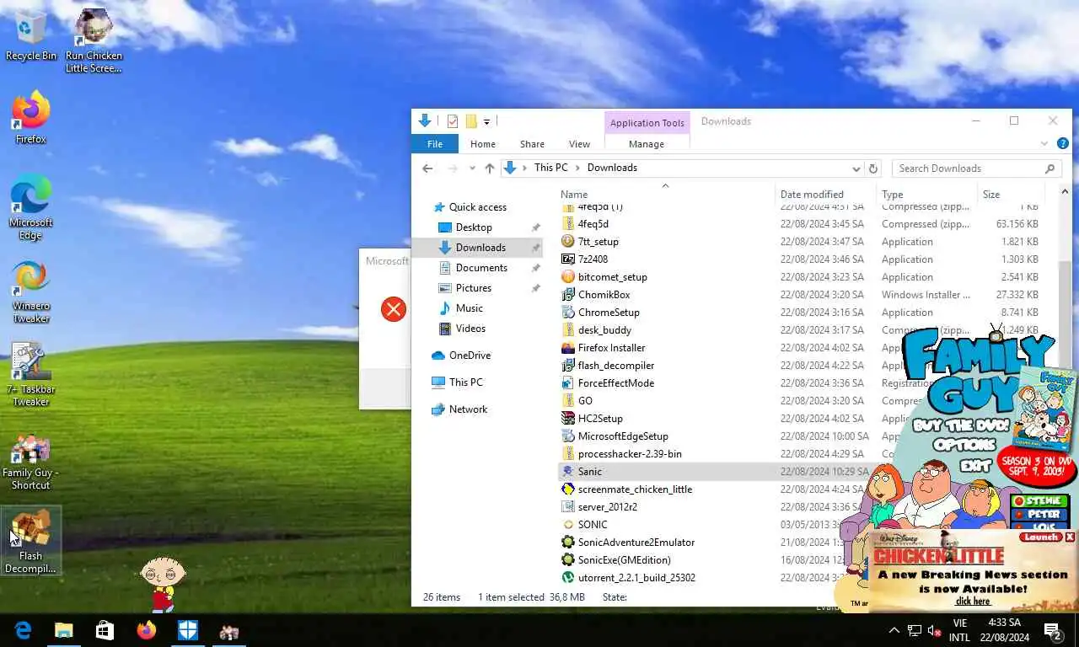Image resolution: width=1079 pixels, height=647 pixels.
Task: Open the 7+ Taskbar Tweaker desktop icon
Action: pos(30,375)
